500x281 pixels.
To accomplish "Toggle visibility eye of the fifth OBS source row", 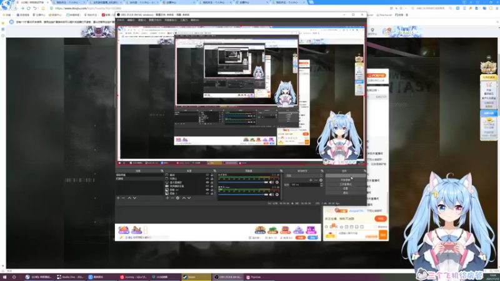I will pos(207,190).
